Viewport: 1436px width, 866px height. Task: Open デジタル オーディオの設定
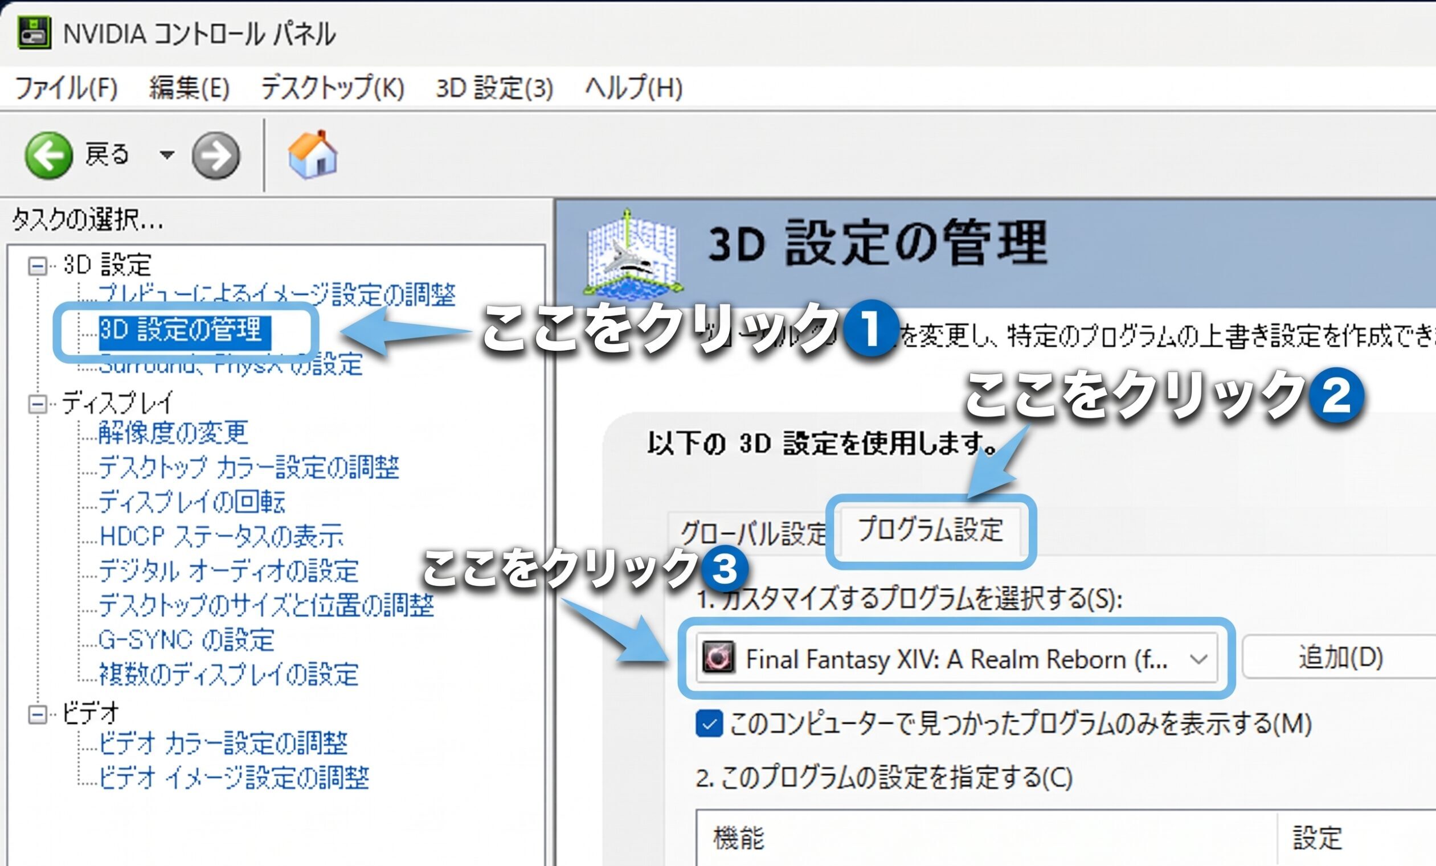pos(228,571)
